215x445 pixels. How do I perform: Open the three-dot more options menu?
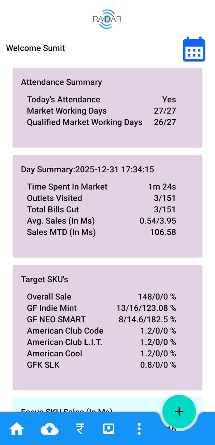click(x=139, y=429)
